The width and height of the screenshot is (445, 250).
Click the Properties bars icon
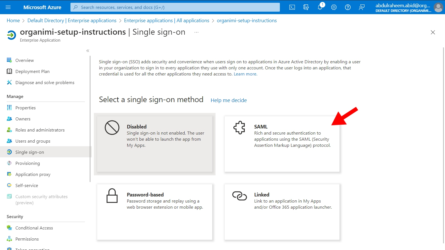(x=9, y=107)
